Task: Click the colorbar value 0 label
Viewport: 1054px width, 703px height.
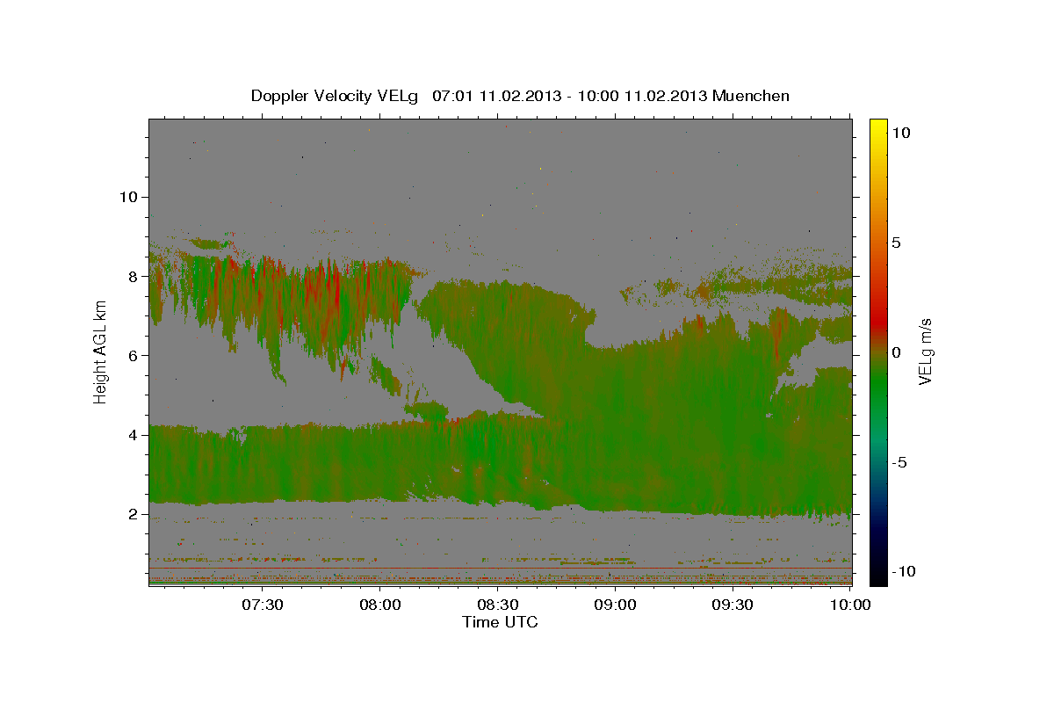Action: 898,352
